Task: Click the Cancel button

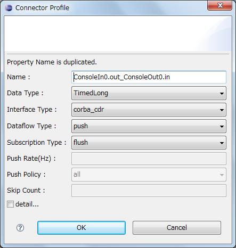Action: pyautogui.click(x=177, y=228)
